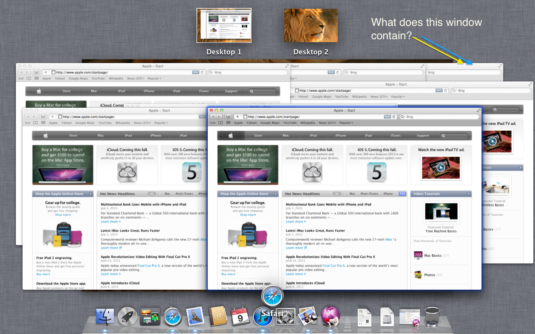Image resolution: width=535 pixels, height=334 pixels.
Task: Toggle RSS button in highlighted window's address bar
Action: pos(387,117)
